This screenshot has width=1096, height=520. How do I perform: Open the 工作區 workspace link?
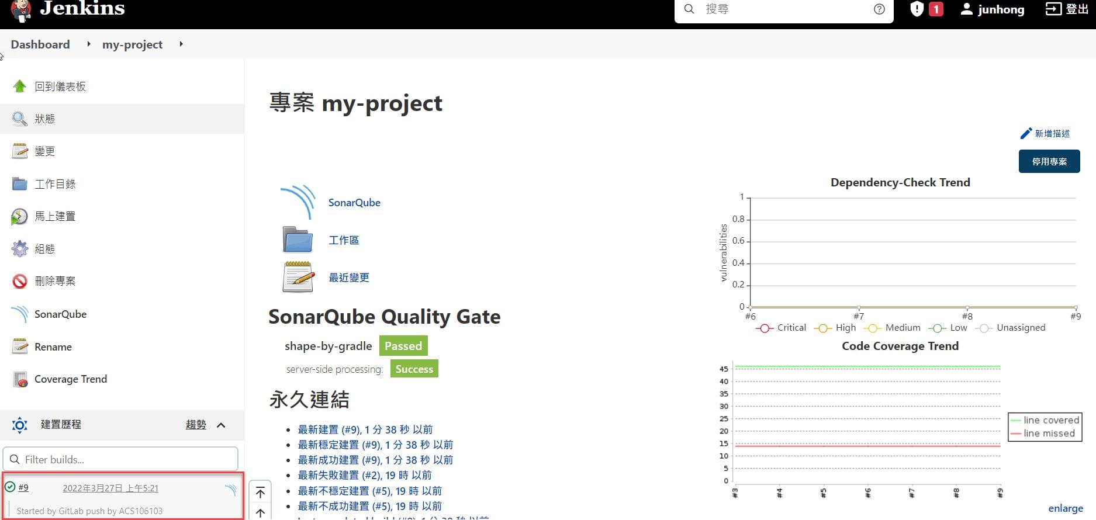click(344, 240)
